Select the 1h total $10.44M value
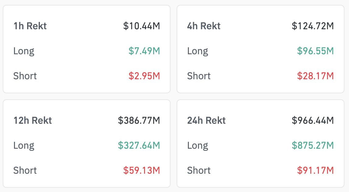This screenshot has width=349, height=192. 142,26
